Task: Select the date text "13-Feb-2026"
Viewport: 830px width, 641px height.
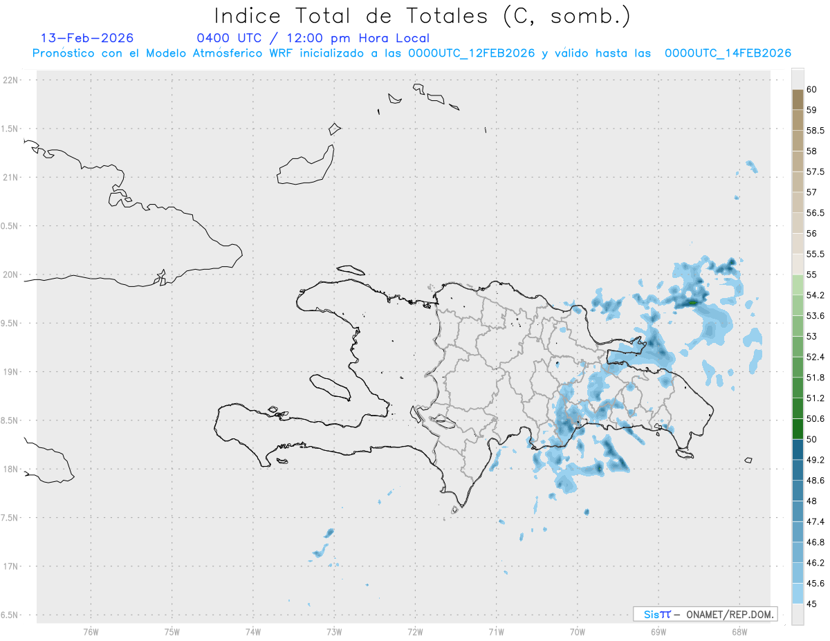Action: click(x=87, y=38)
